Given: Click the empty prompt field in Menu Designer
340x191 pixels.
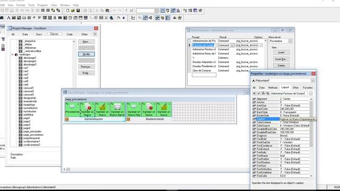Looking at the screenshot, I should click(204, 75).
